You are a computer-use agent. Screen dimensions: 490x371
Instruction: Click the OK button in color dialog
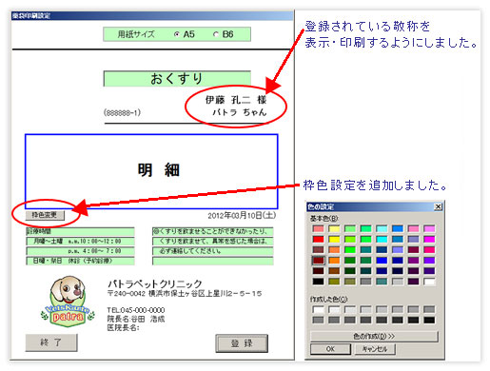330,349
